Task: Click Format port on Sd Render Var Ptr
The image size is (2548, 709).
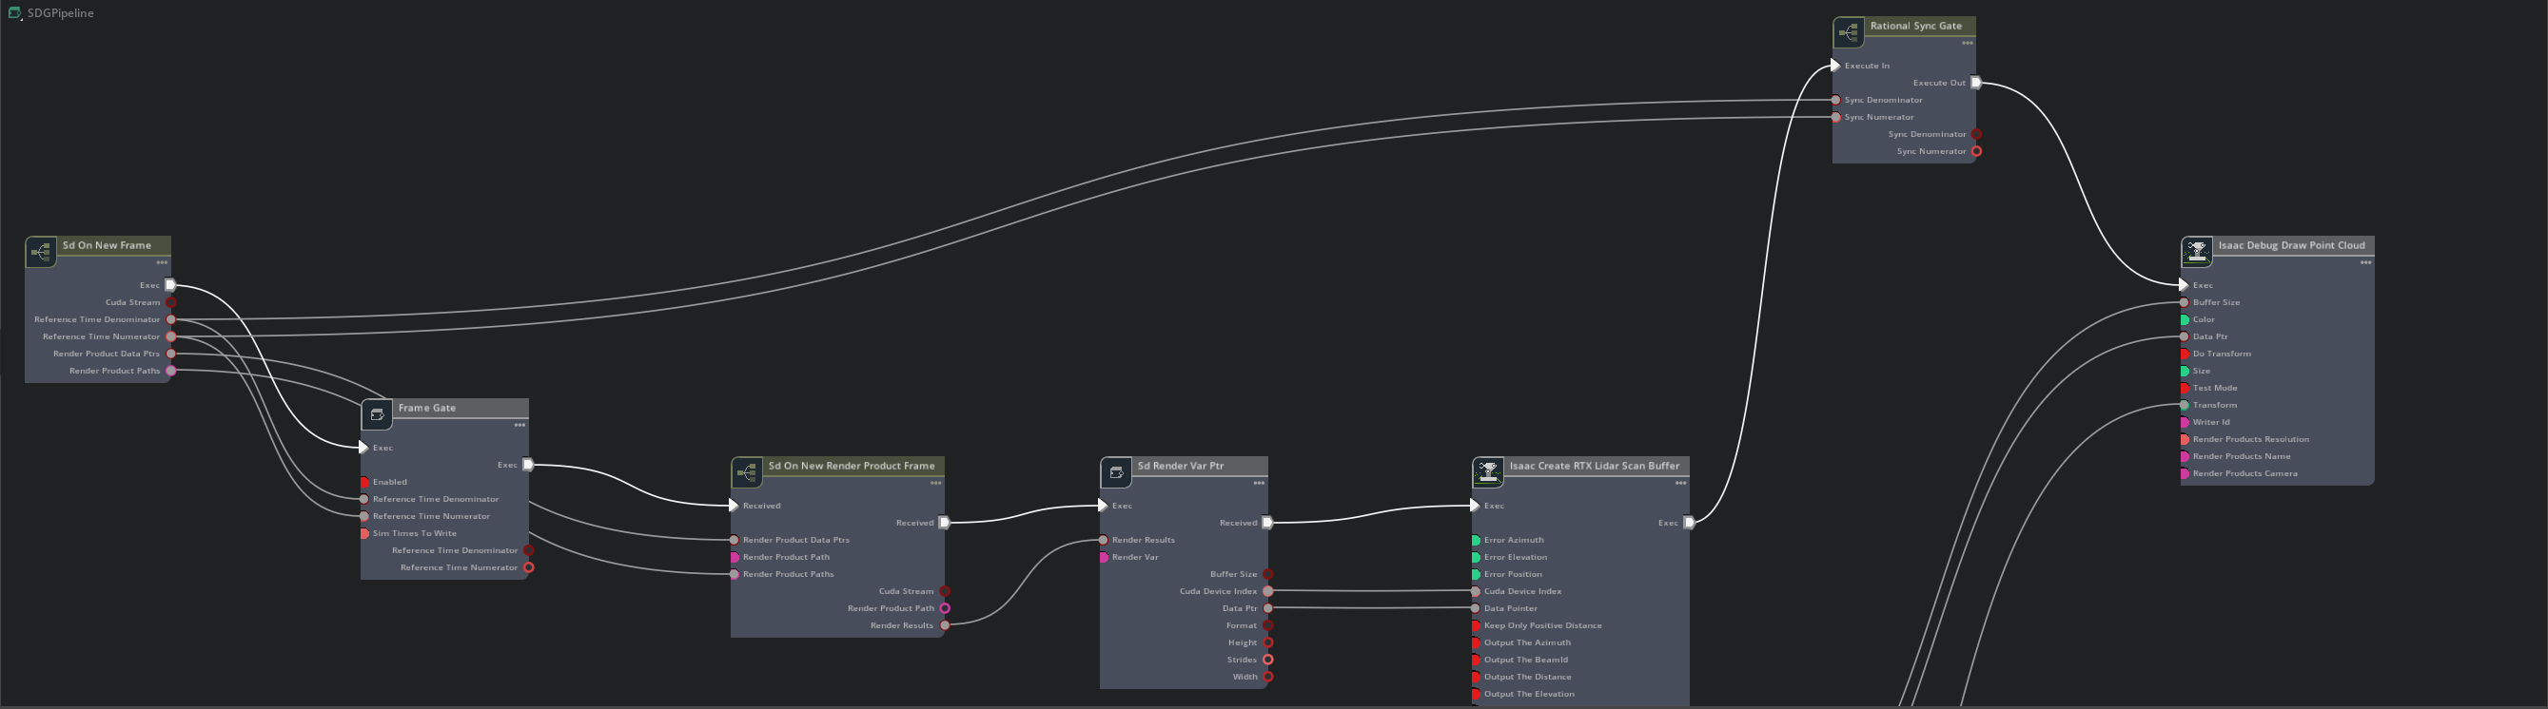Action: coord(1268,626)
